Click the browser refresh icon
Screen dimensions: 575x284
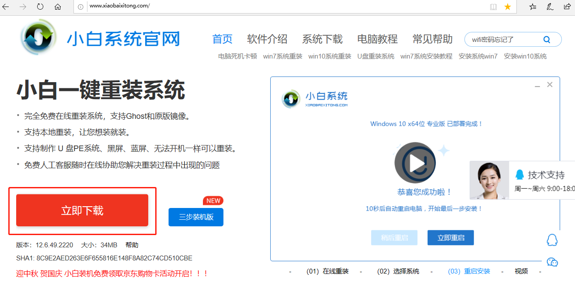40,7
